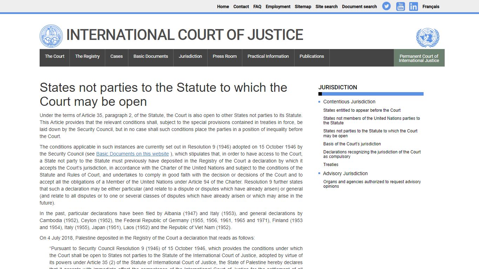Open The Registry menu

point(87,58)
